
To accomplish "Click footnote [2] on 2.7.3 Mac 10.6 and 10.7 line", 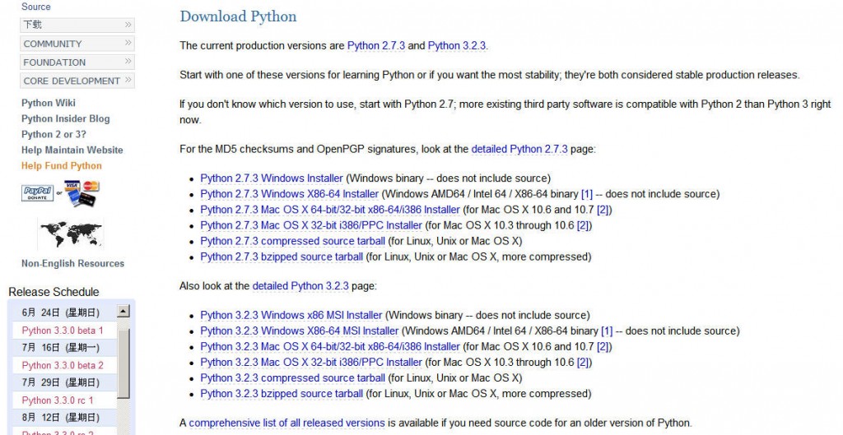I will tap(603, 210).
